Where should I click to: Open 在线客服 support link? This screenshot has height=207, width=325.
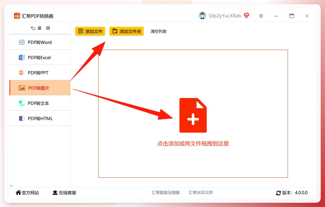tap(65, 193)
